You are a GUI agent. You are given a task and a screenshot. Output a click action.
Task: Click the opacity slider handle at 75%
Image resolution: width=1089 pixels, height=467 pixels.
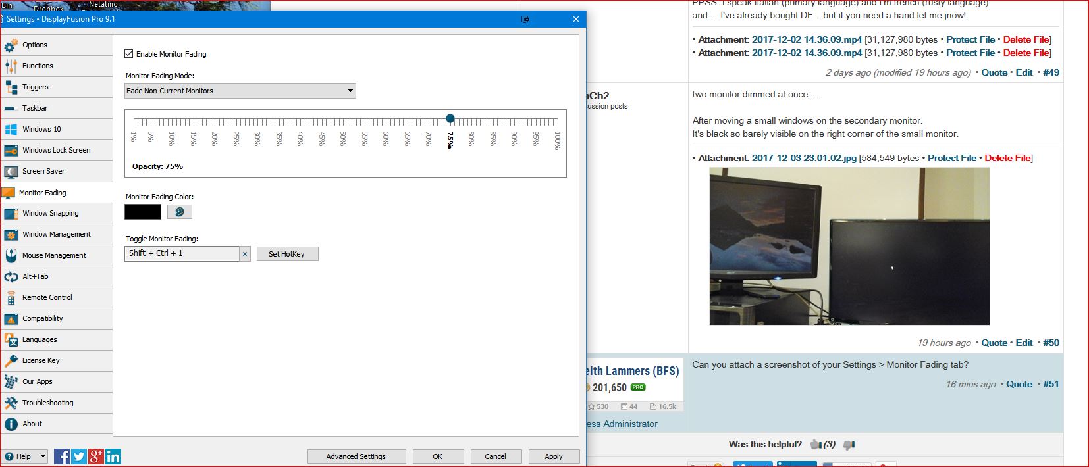pos(450,119)
